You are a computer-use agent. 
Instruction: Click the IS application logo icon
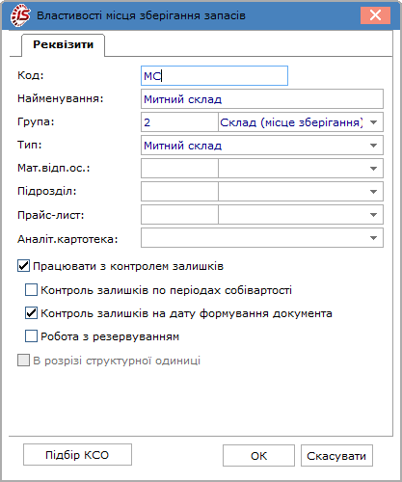[x=20, y=15]
